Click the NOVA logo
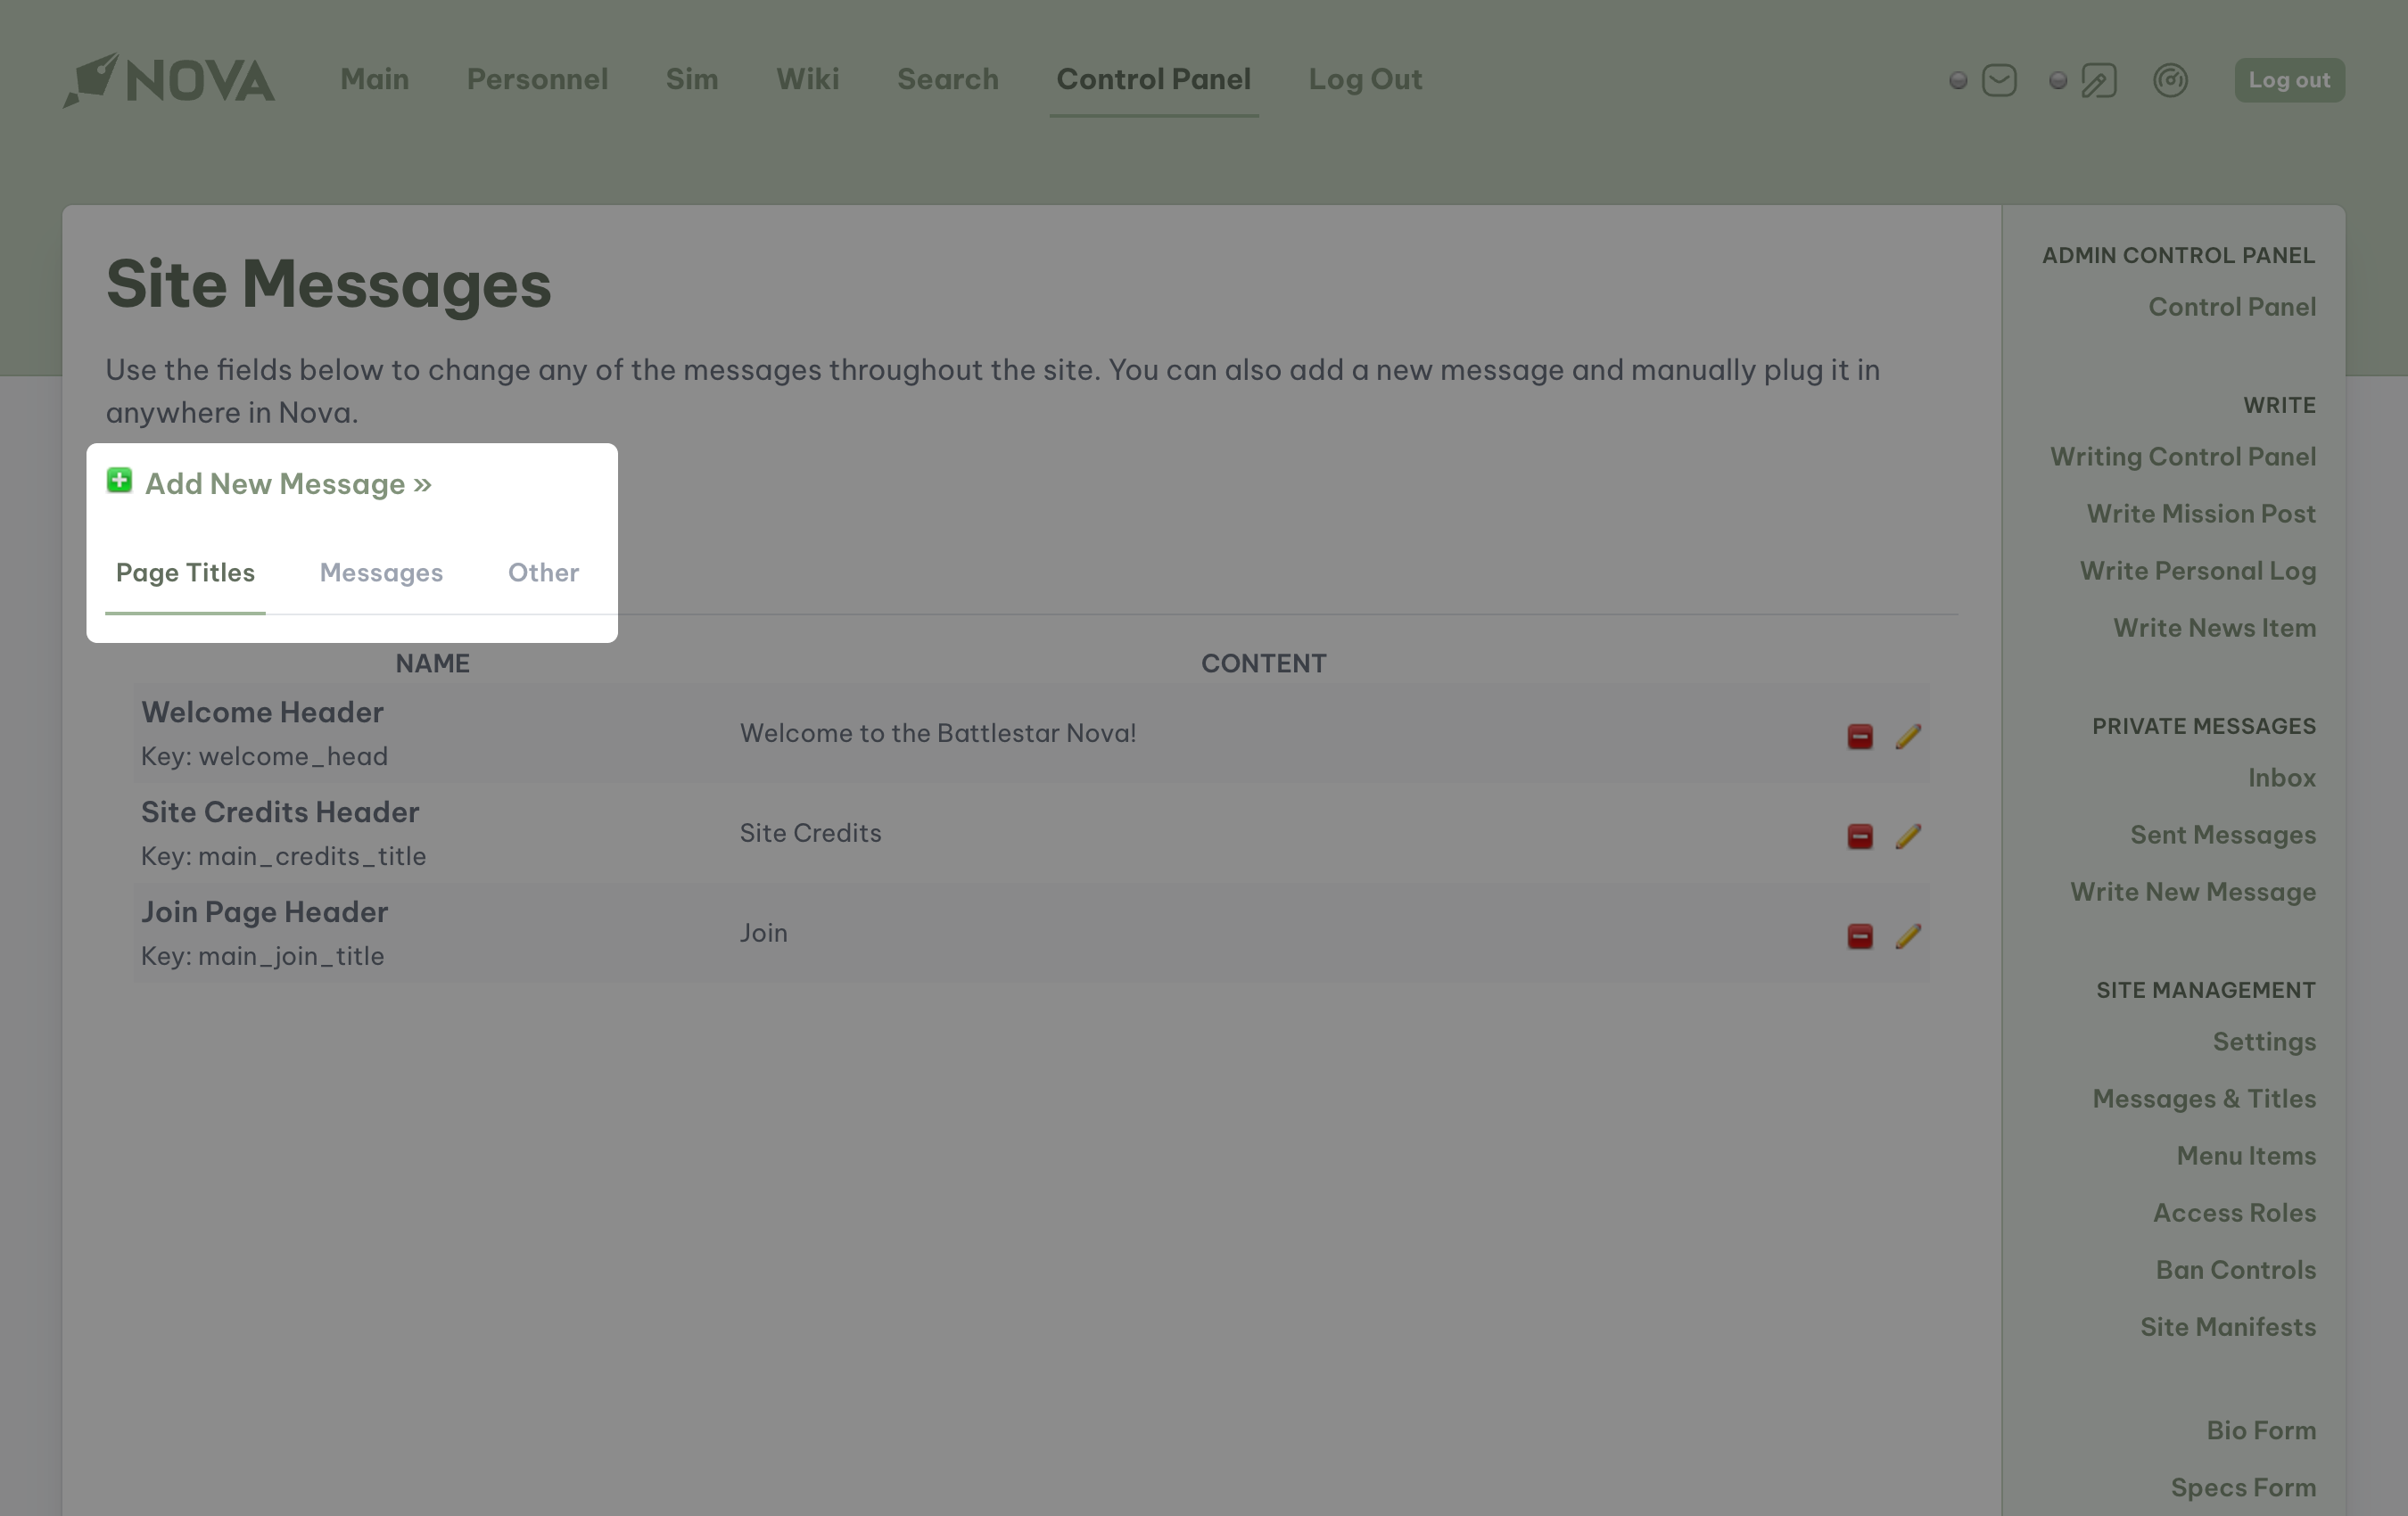The width and height of the screenshot is (2408, 1516). (169, 80)
